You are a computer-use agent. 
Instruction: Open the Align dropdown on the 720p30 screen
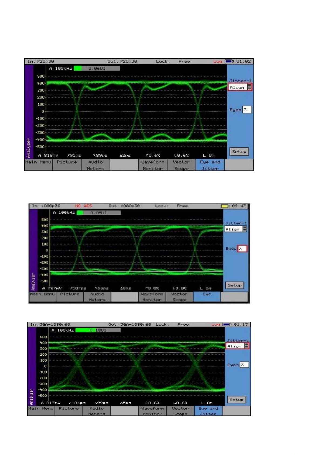click(240, 87)
